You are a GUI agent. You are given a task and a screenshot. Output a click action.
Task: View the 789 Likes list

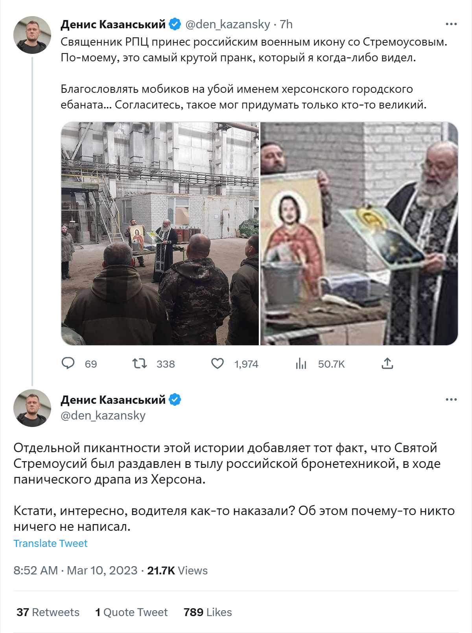208,612
